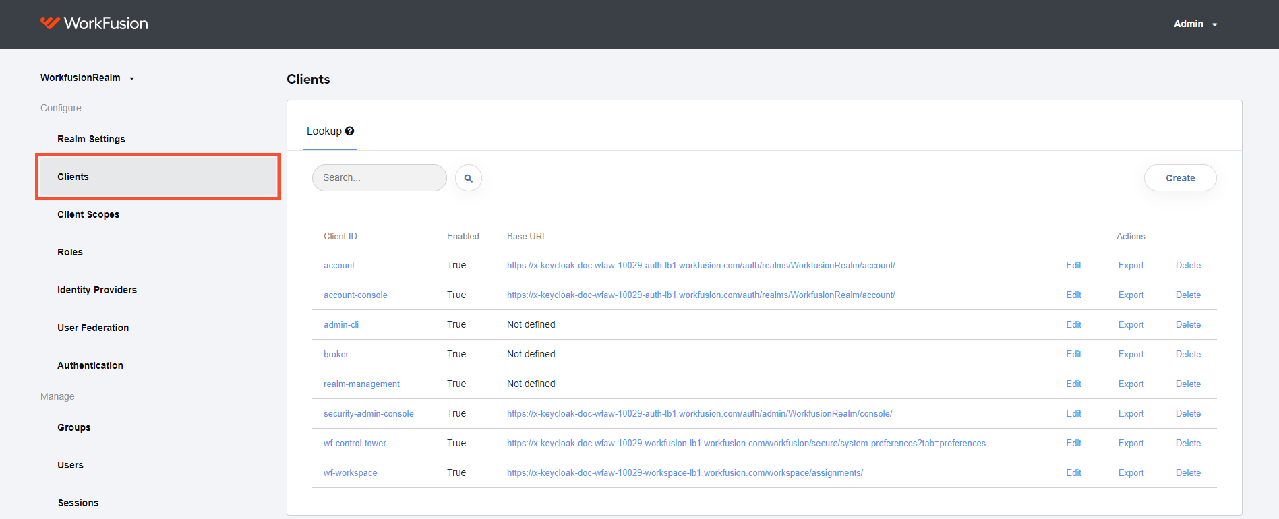Export the account-console client

1131,295
